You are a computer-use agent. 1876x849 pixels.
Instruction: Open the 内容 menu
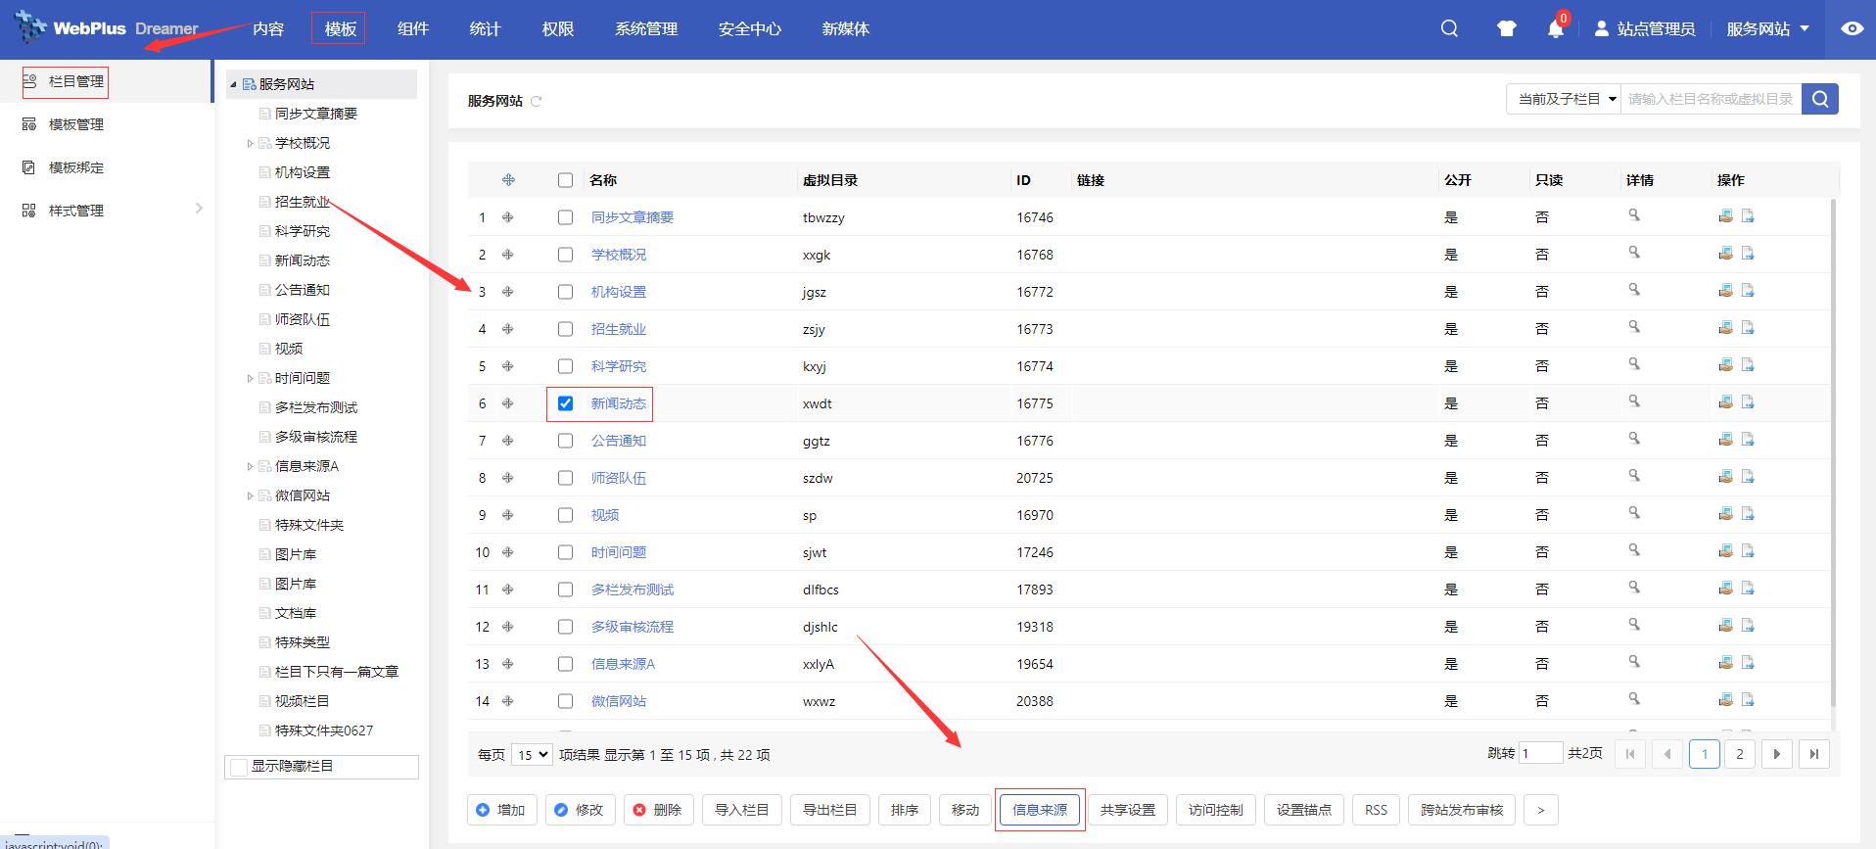click(267, 28)
